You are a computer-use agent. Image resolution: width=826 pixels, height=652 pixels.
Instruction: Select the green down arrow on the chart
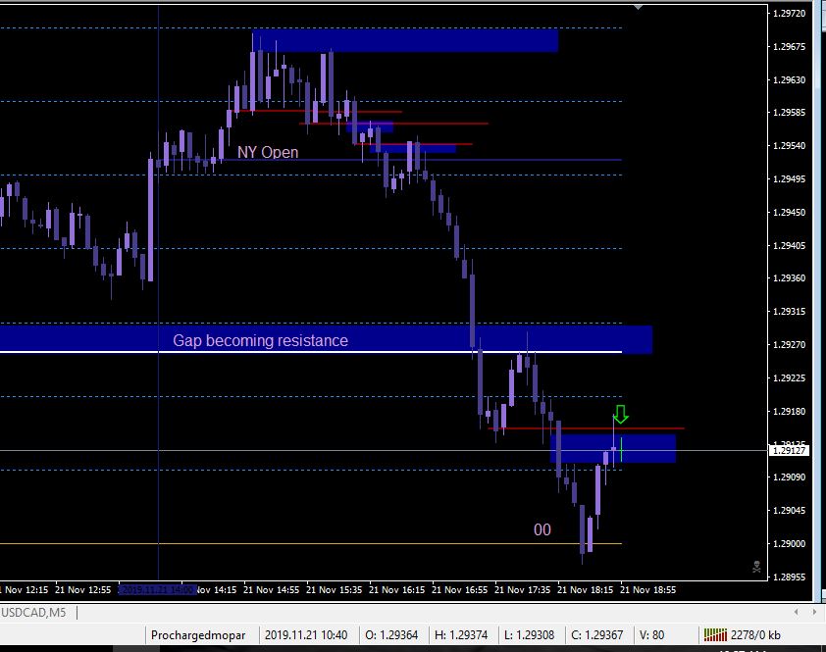click(x=621, y=414)
